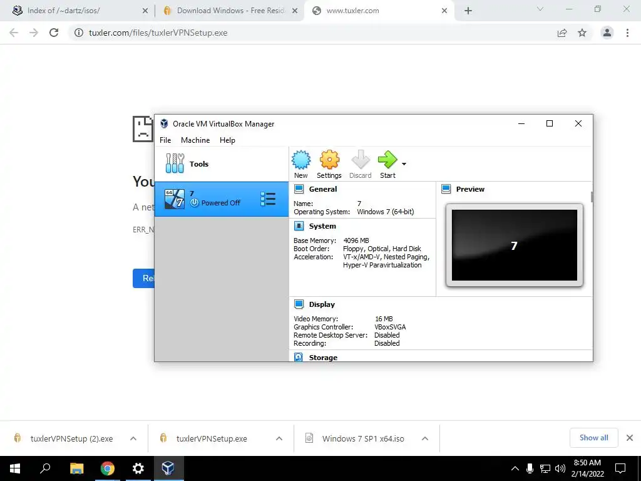Open the File menu in VirtualBox

click(165, 140)
